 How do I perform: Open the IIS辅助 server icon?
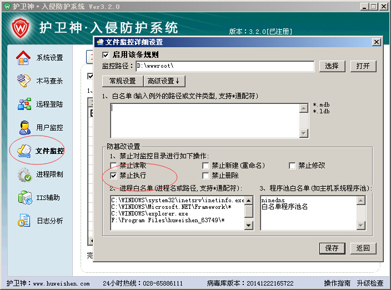tap(24, 197)
